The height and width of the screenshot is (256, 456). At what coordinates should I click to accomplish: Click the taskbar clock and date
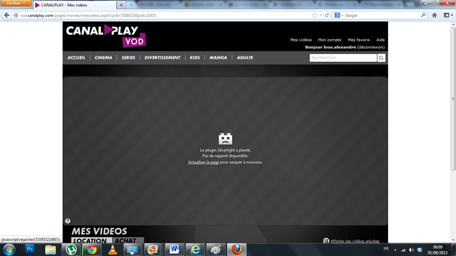[x=437, y=250]
